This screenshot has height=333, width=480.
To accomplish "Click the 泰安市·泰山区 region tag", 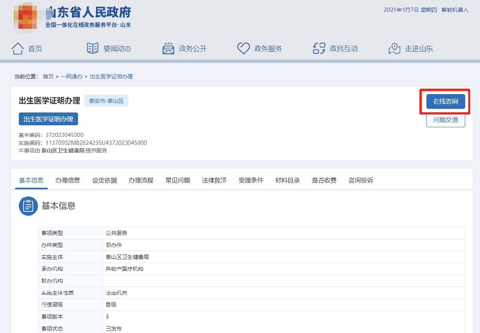I will 106,101.
